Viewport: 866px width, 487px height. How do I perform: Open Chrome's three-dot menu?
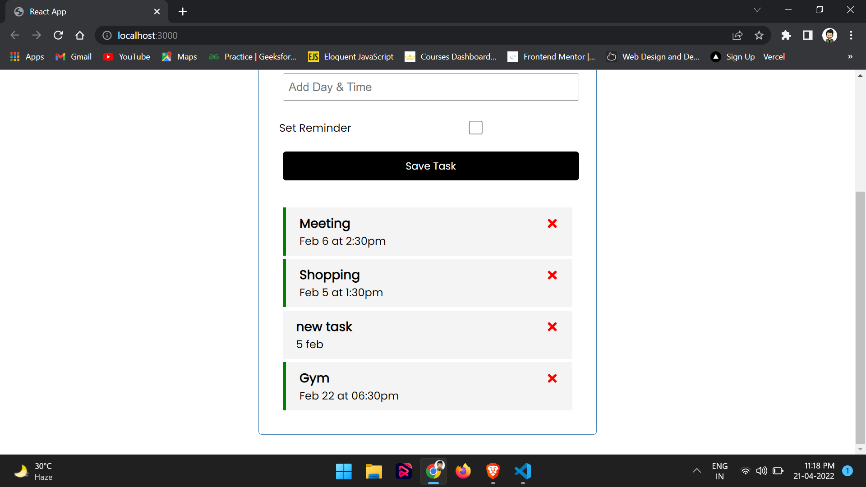point(851,35)
